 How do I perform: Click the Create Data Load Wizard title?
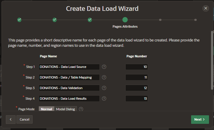pos(102,9)
